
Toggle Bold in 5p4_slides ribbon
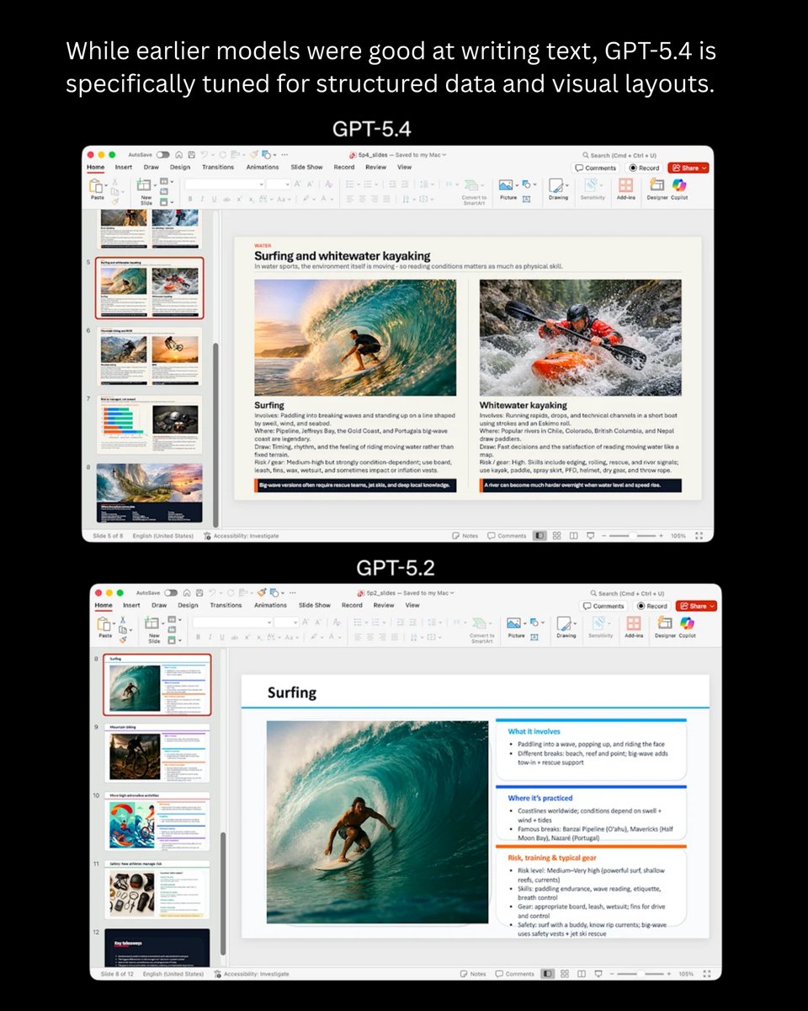190,200
